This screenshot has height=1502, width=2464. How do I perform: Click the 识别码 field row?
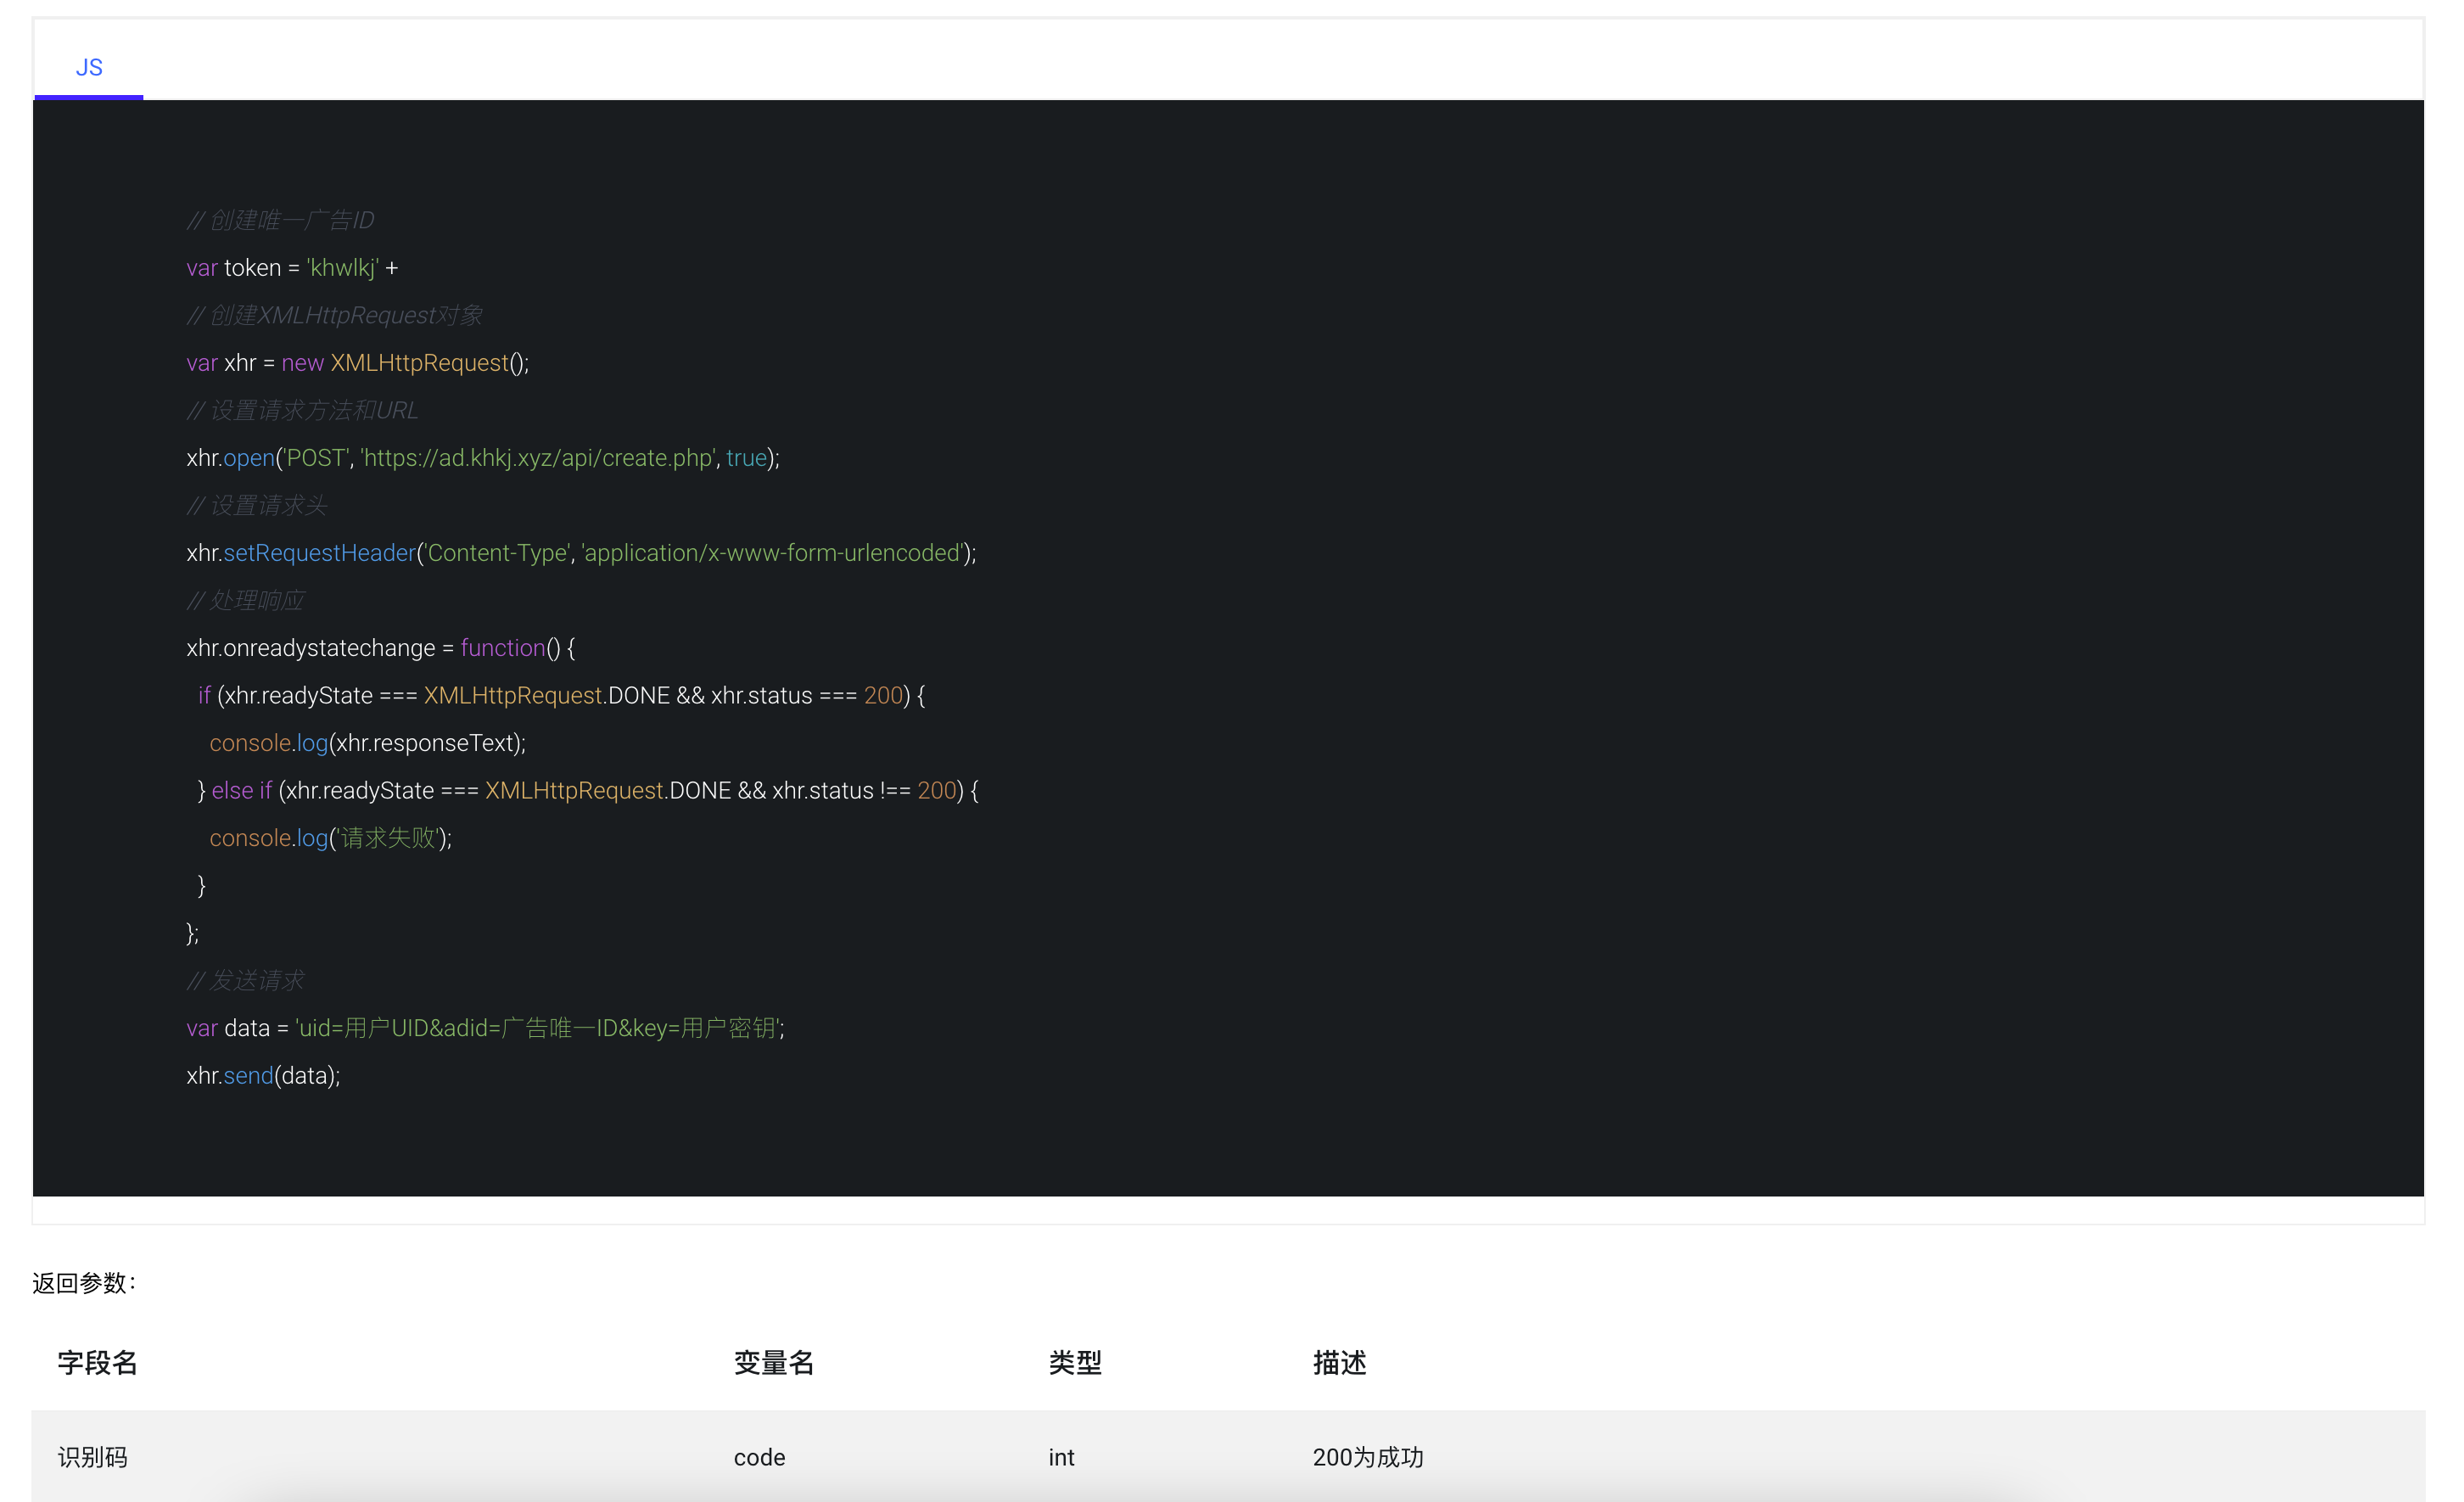click(1230, 1456)
